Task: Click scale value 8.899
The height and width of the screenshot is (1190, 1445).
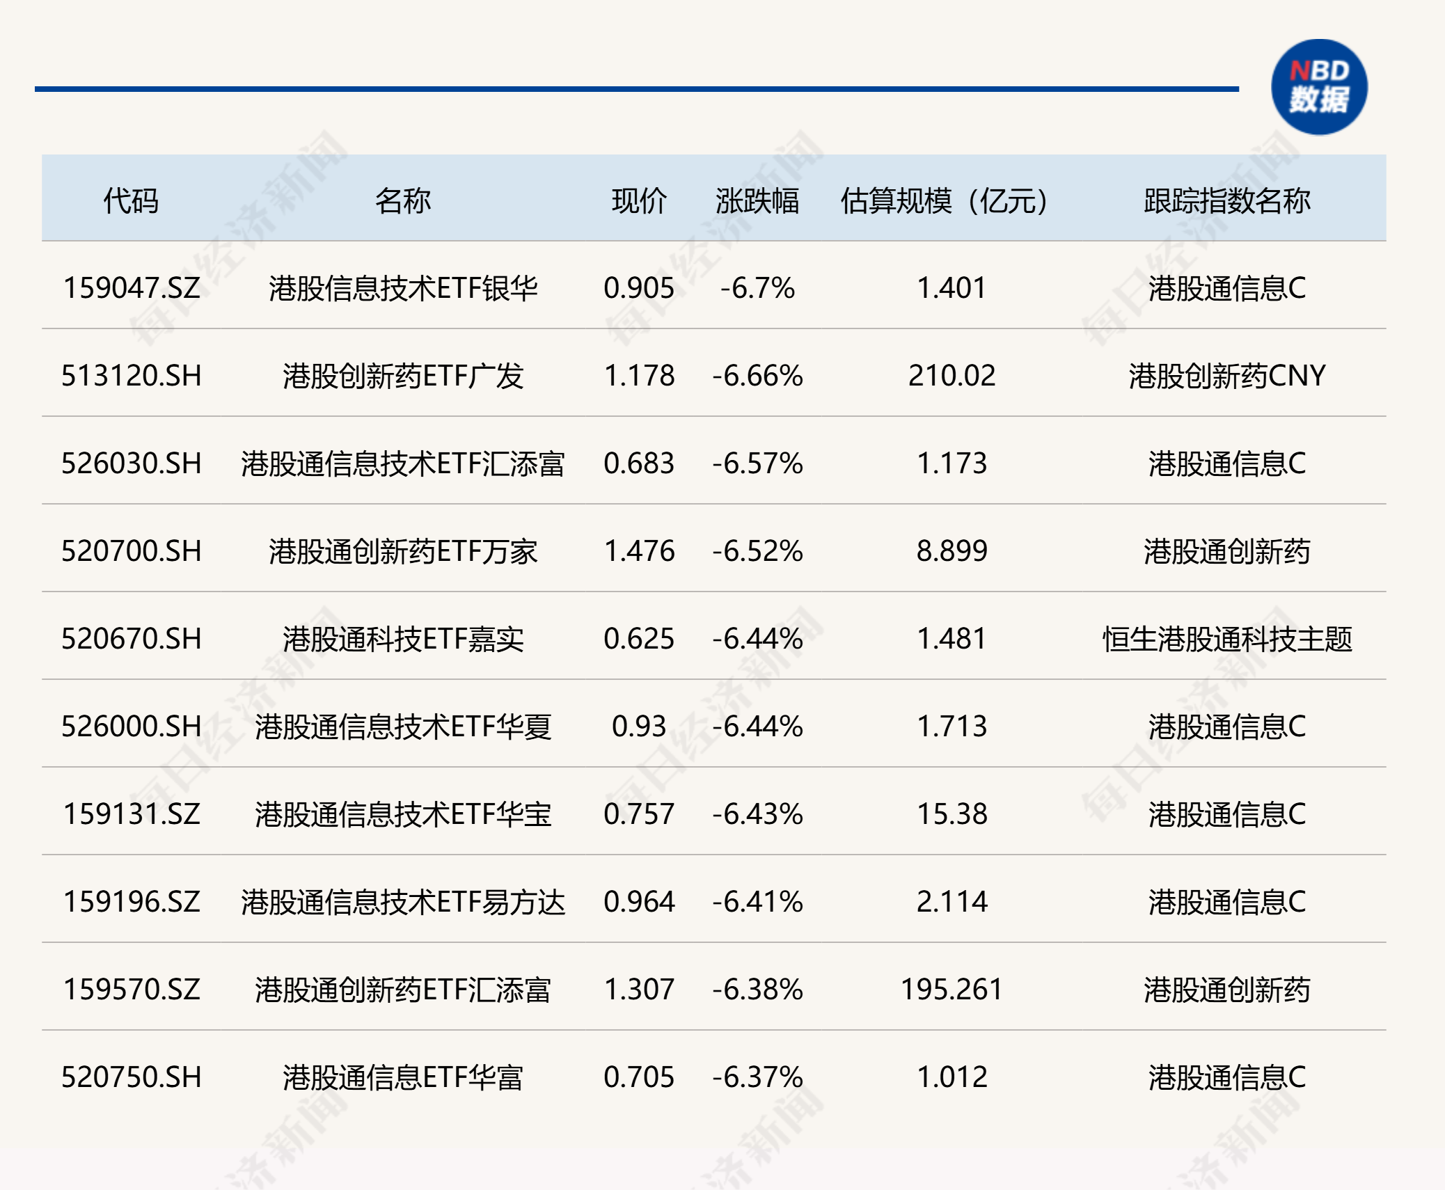Action: (x=952, y=551)
